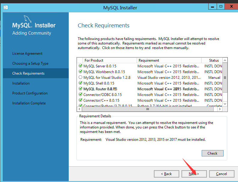238x182 pixels.
Task: Select MySQL for Visual Studio 1.2.8 row
Action: (x=150, y=77)
